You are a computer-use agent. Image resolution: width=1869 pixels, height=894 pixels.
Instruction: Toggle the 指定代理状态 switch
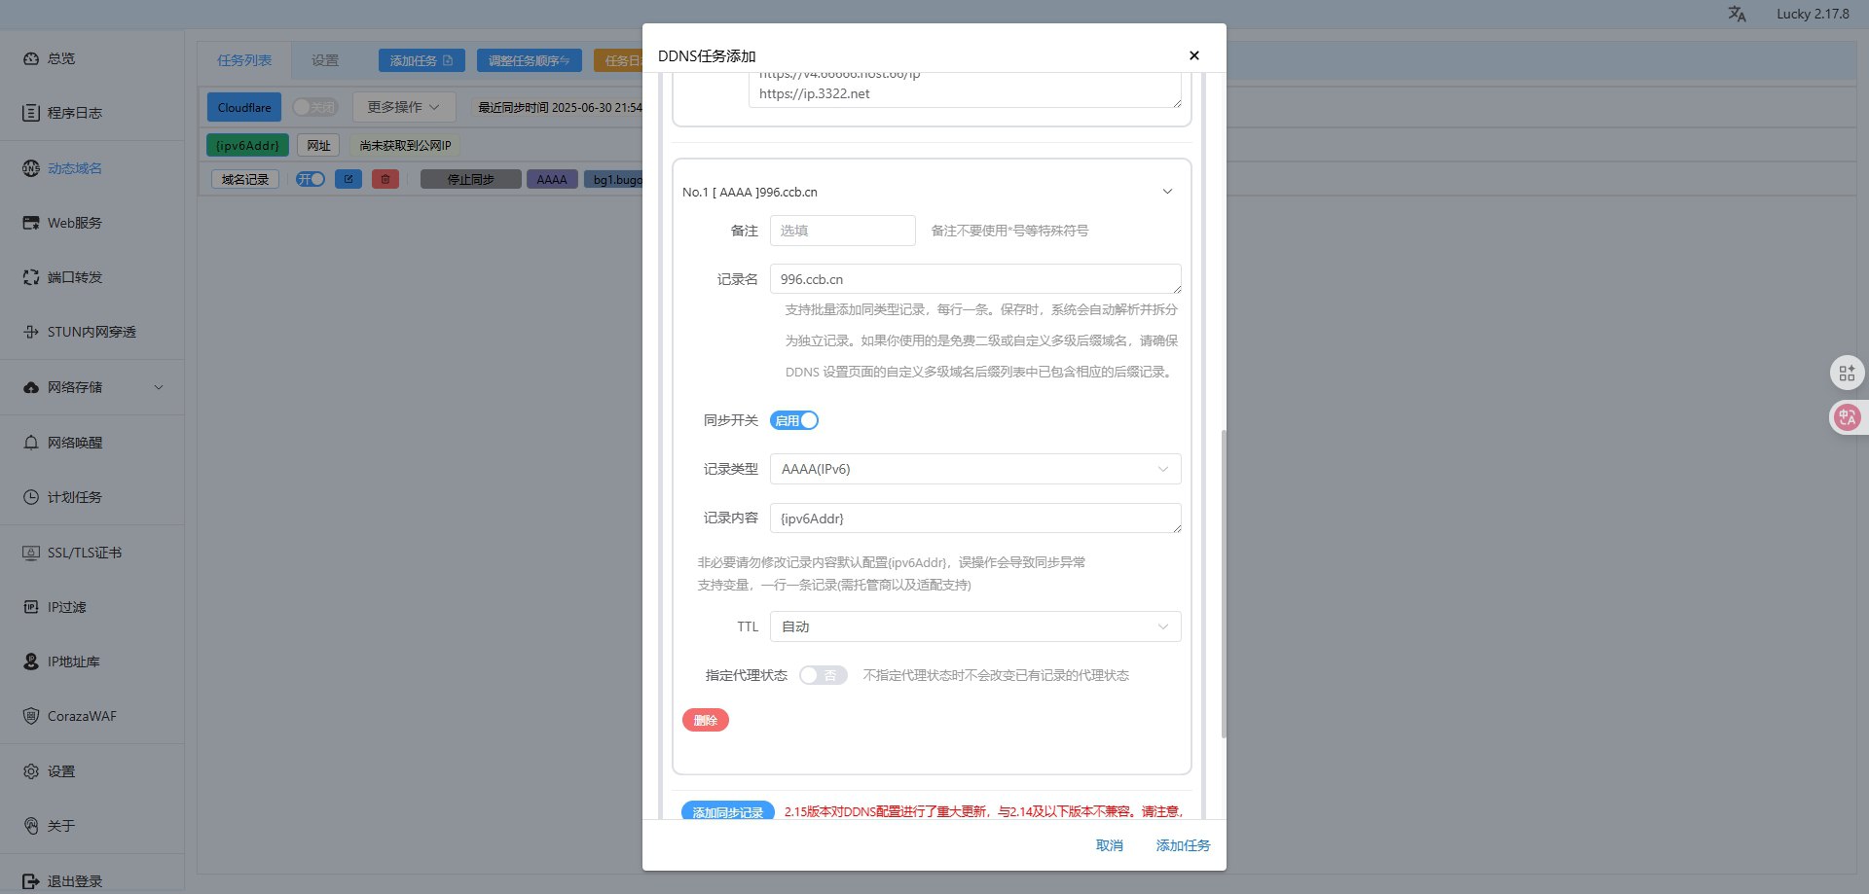pos(823,675)
